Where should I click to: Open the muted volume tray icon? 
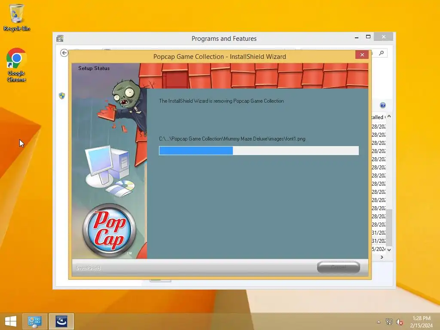[x=400, y=321]
